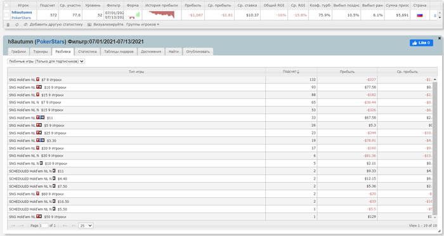
Task: Open the PokerStars link under h8autumn
Action: coord(21,18)
